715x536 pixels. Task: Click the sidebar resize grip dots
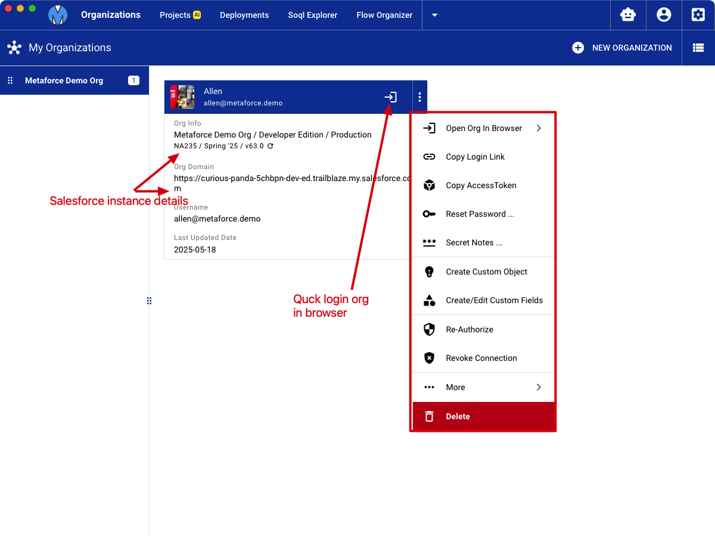150,301
